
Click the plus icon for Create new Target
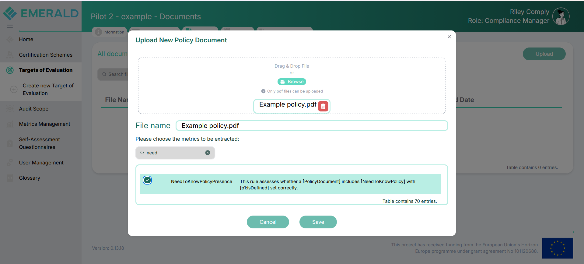coord(14,89)
